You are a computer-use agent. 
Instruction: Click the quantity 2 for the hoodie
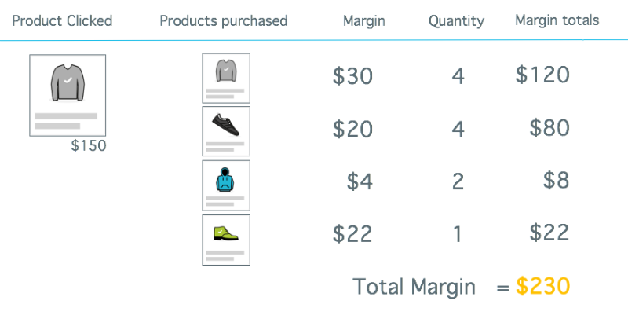458,181
